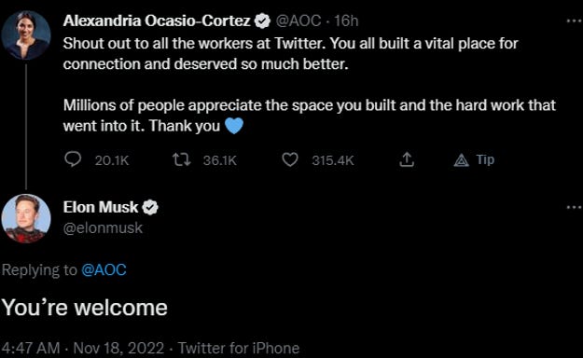Click the reply speech bubble icon
The width and height of the screenshot is (583, 358).
(73, 159)
